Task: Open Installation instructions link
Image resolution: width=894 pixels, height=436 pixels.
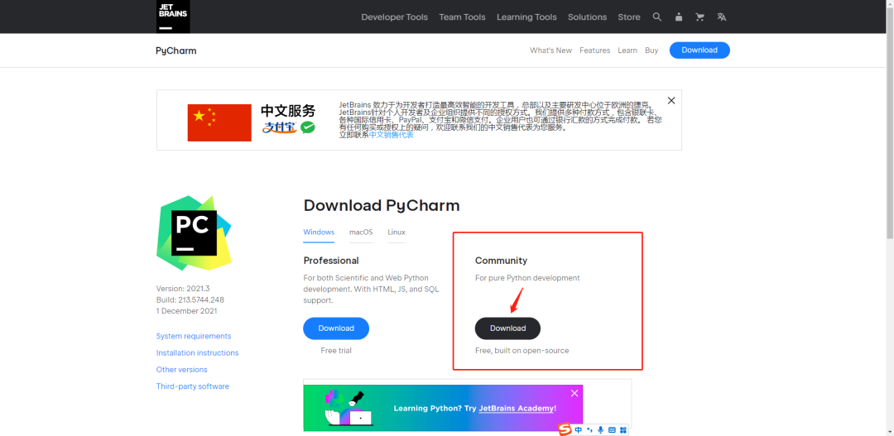Action: [x=197, y=352]
